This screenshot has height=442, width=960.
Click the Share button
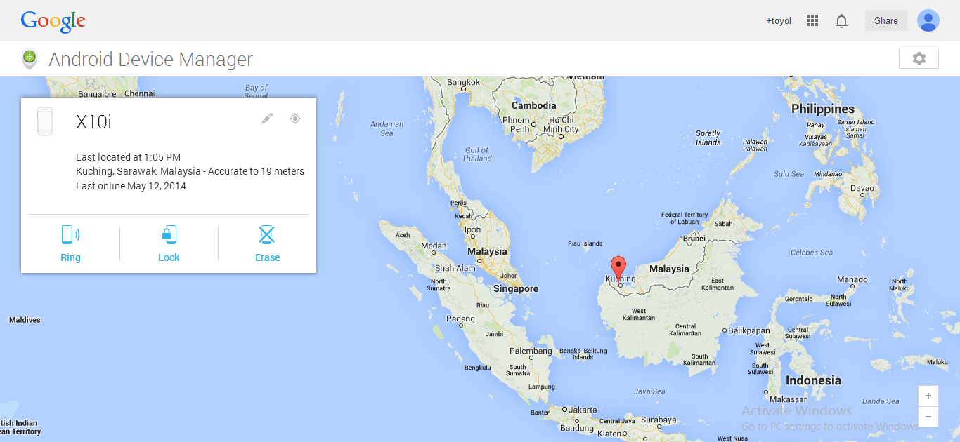click(886, 20)
